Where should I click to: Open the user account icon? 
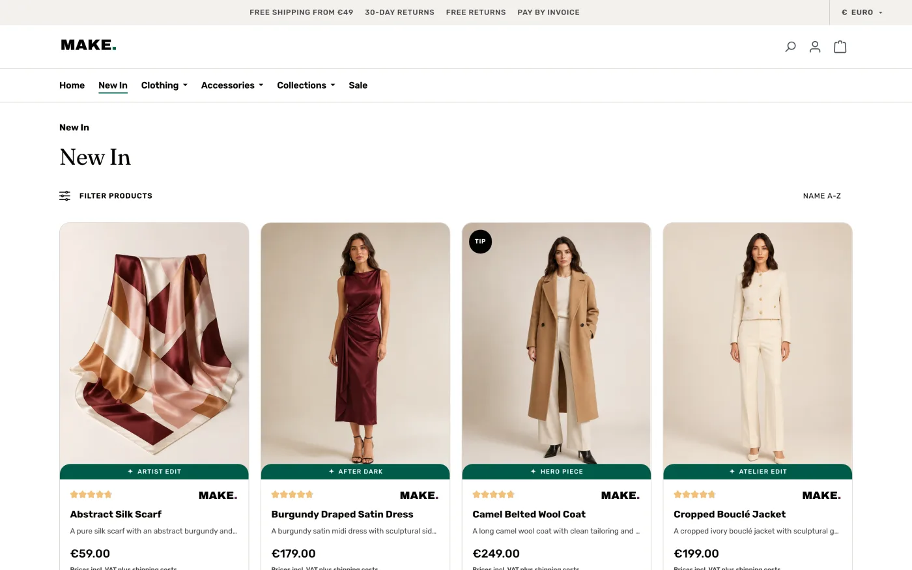coord(815,47)
